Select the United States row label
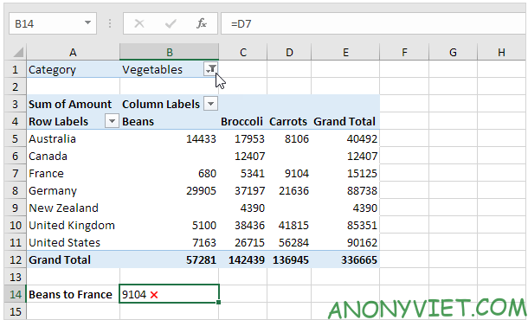The image size is (528, 320). [73, 242]
